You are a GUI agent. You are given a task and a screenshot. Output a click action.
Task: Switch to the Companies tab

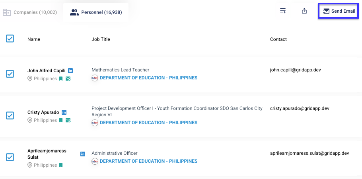[30, 12]
